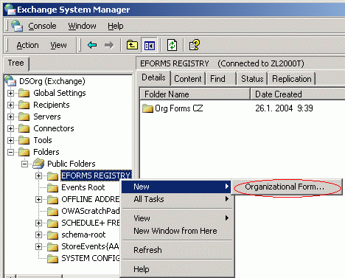Click the Connectors folder icon
The image size is (345, 278).
24,128
